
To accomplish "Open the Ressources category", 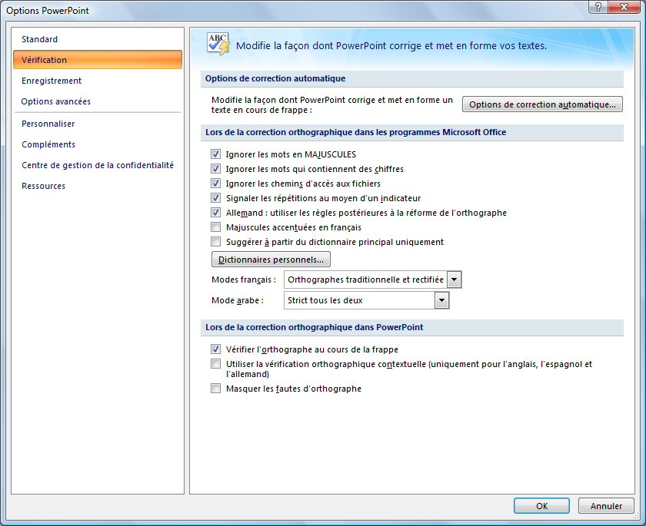I will point(98,186).
